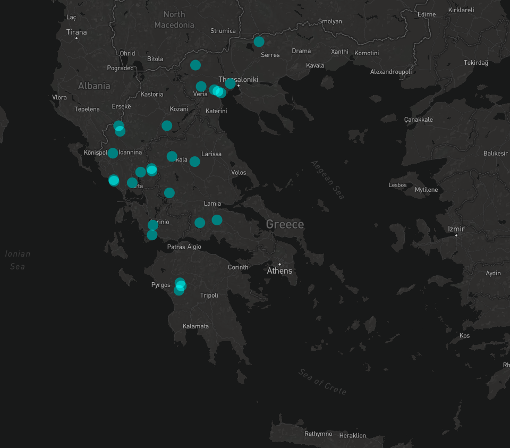The image size is (510, 448).
Task: Click the marker directly west of Thessaloniki
Action: pyautogui.click(x=230, y=83)
